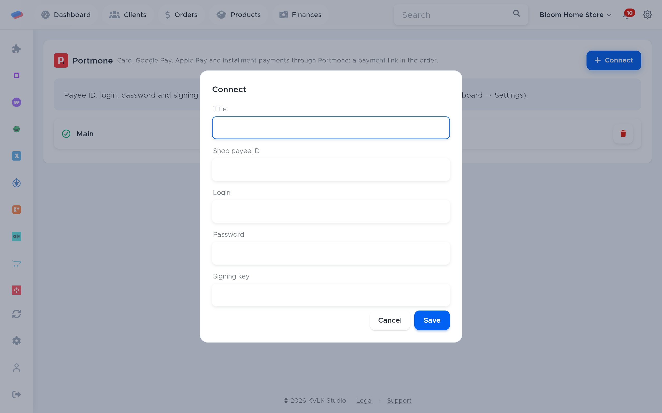The height and width of the screenshot is (413, 662).
Task: Open the blue X integration icon
Action: [x=16, y=156]
